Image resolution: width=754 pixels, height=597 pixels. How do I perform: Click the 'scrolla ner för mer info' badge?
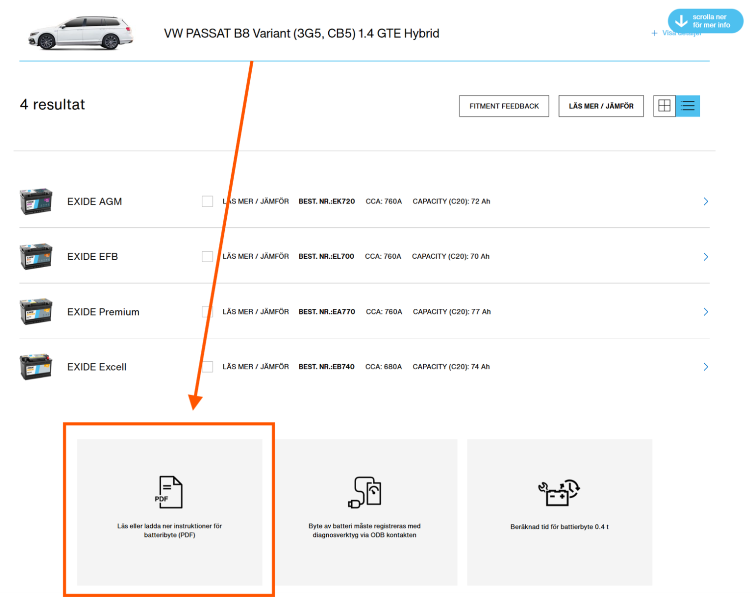705,21
